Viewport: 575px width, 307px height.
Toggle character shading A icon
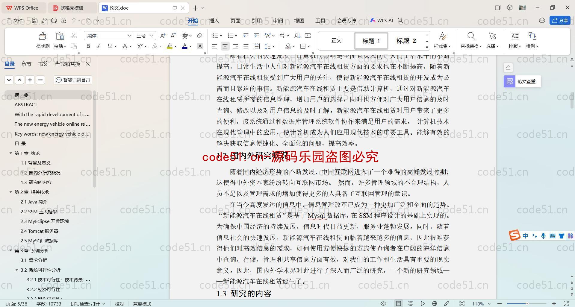[x=200, y=46]
